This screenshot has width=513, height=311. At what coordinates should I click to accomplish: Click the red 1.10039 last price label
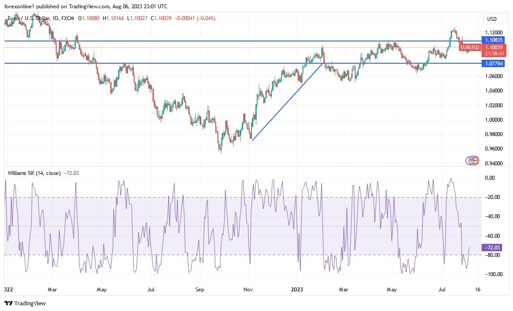pos(494,48)
